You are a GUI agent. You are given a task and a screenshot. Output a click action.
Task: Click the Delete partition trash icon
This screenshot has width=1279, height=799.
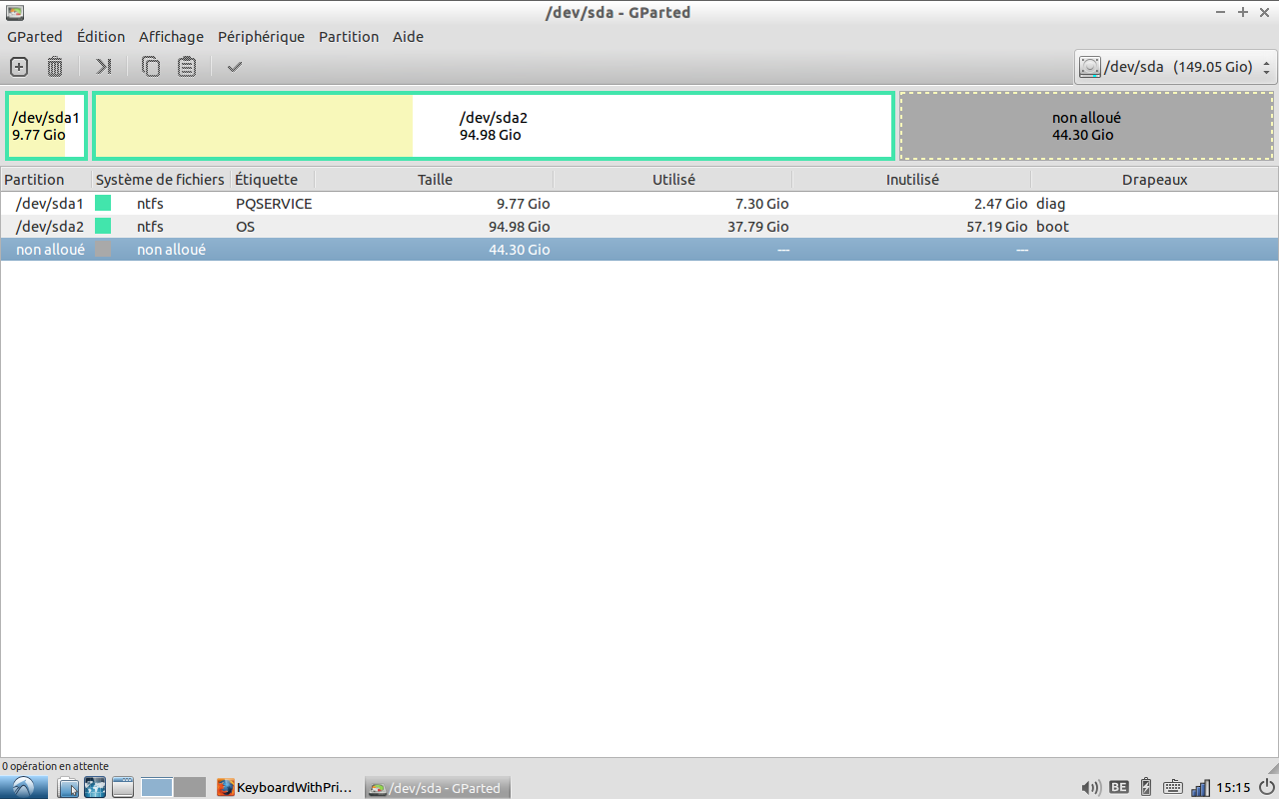(55, 67)
